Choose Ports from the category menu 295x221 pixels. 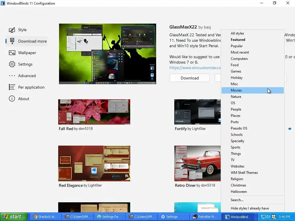click(x=252, y=122)
